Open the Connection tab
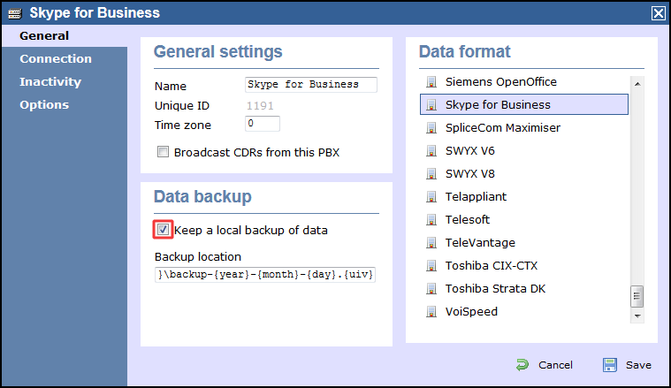Screen dimensions: 671x388 56,58
